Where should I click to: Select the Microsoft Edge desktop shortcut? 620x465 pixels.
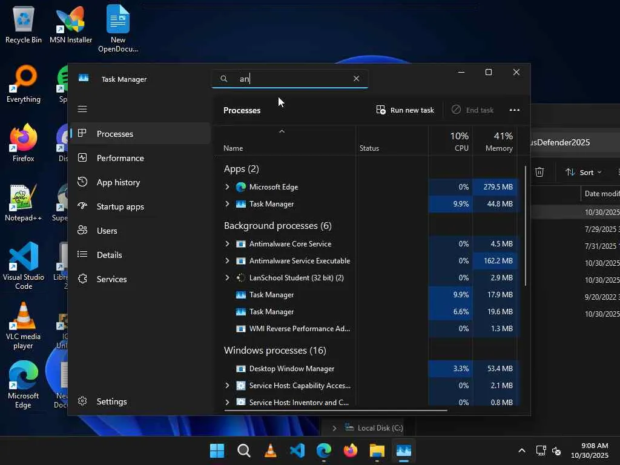coord(24,384)
